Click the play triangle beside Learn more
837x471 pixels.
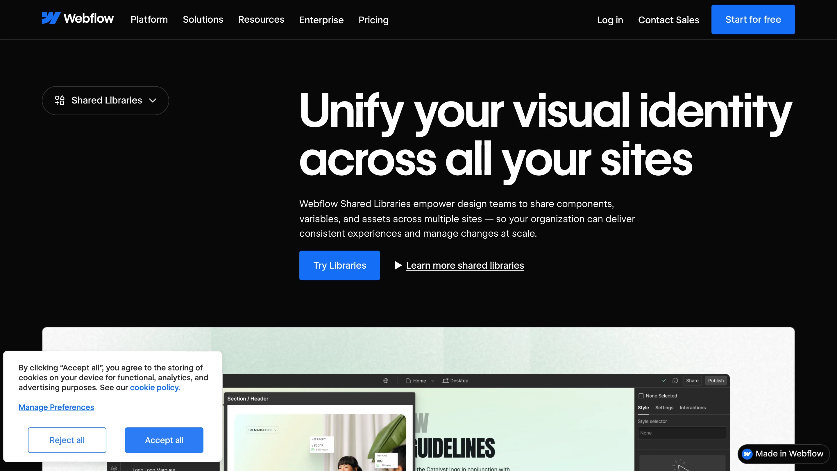tap(398, 265)
